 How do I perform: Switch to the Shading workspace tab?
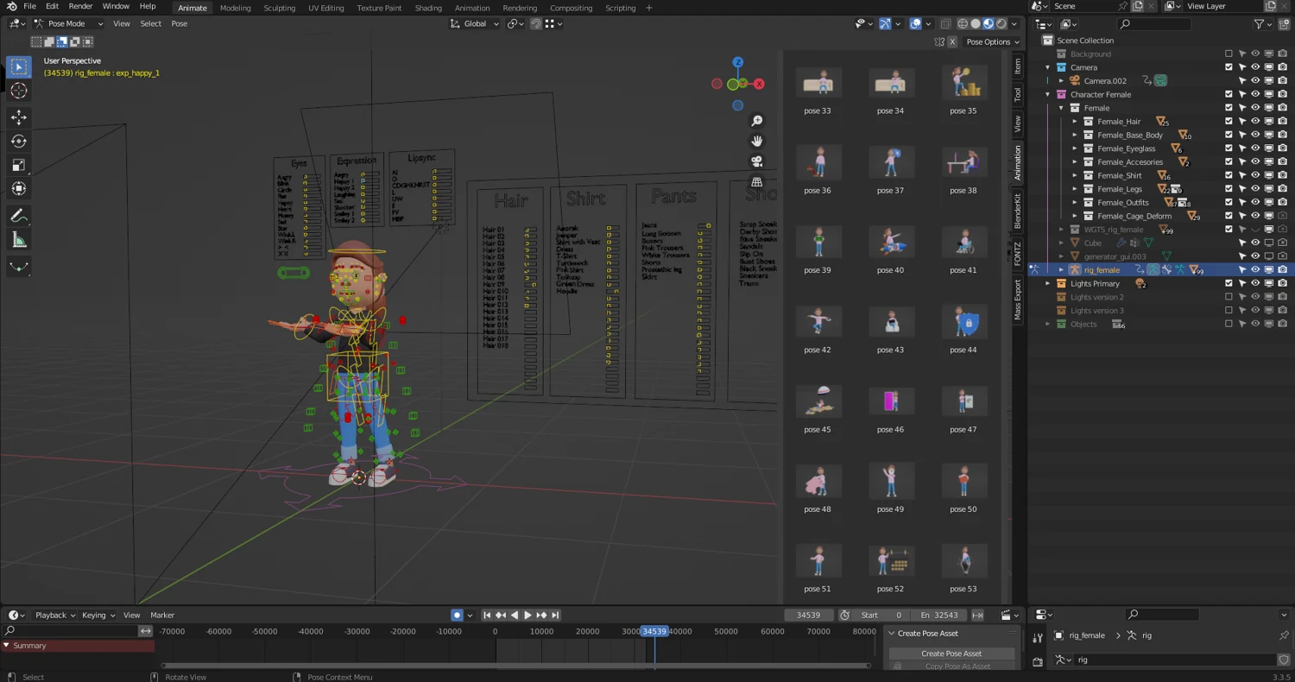pyautogui.click(x=428, y=8)
